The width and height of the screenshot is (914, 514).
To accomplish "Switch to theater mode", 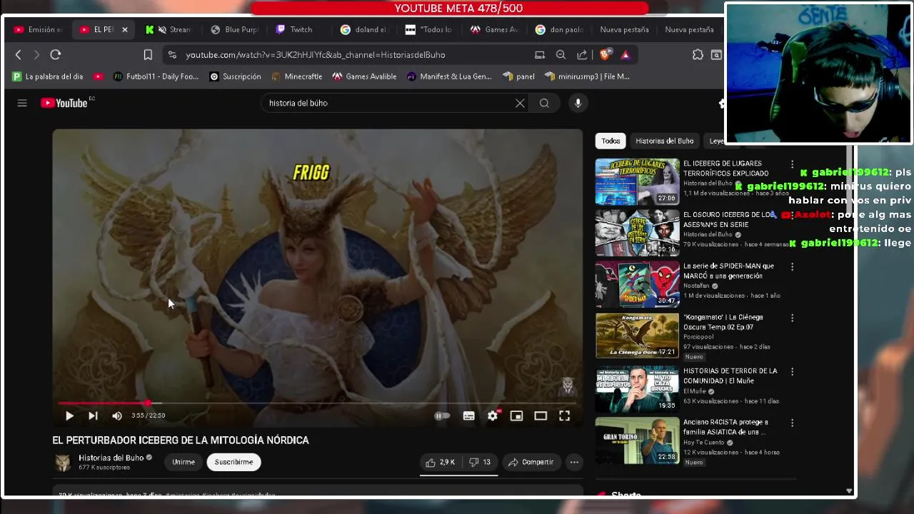I will click(x=541, y=415).
